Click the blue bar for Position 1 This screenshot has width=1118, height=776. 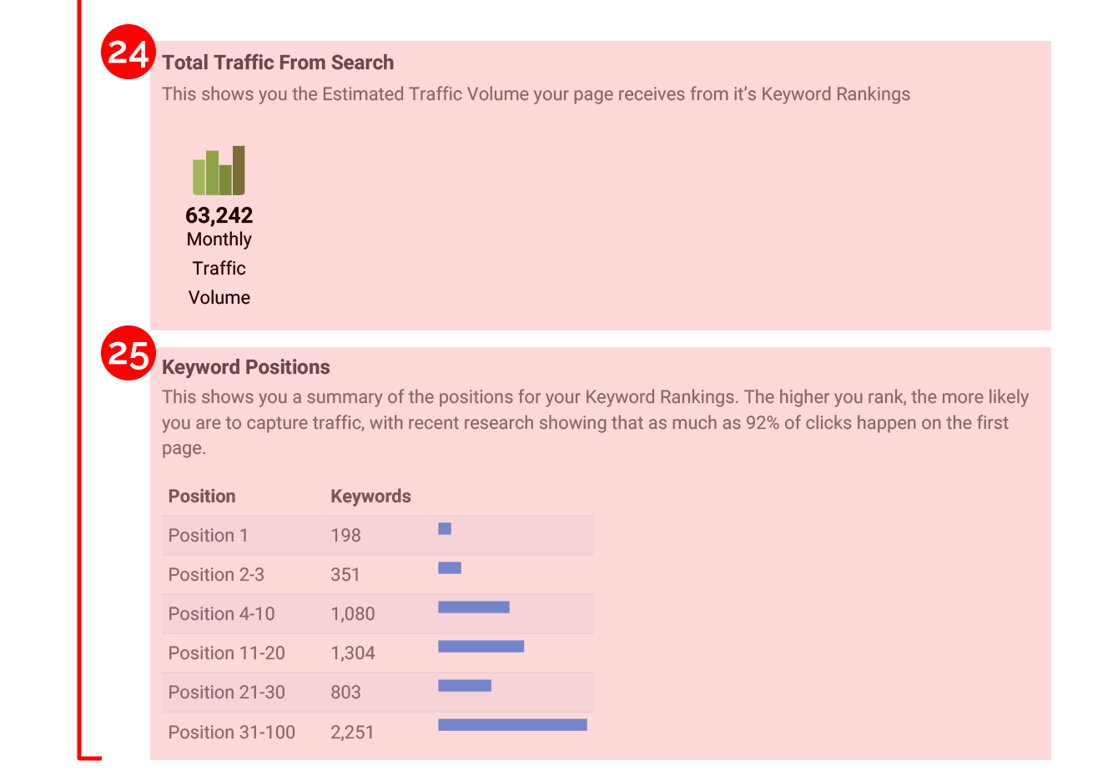point(445,529)
